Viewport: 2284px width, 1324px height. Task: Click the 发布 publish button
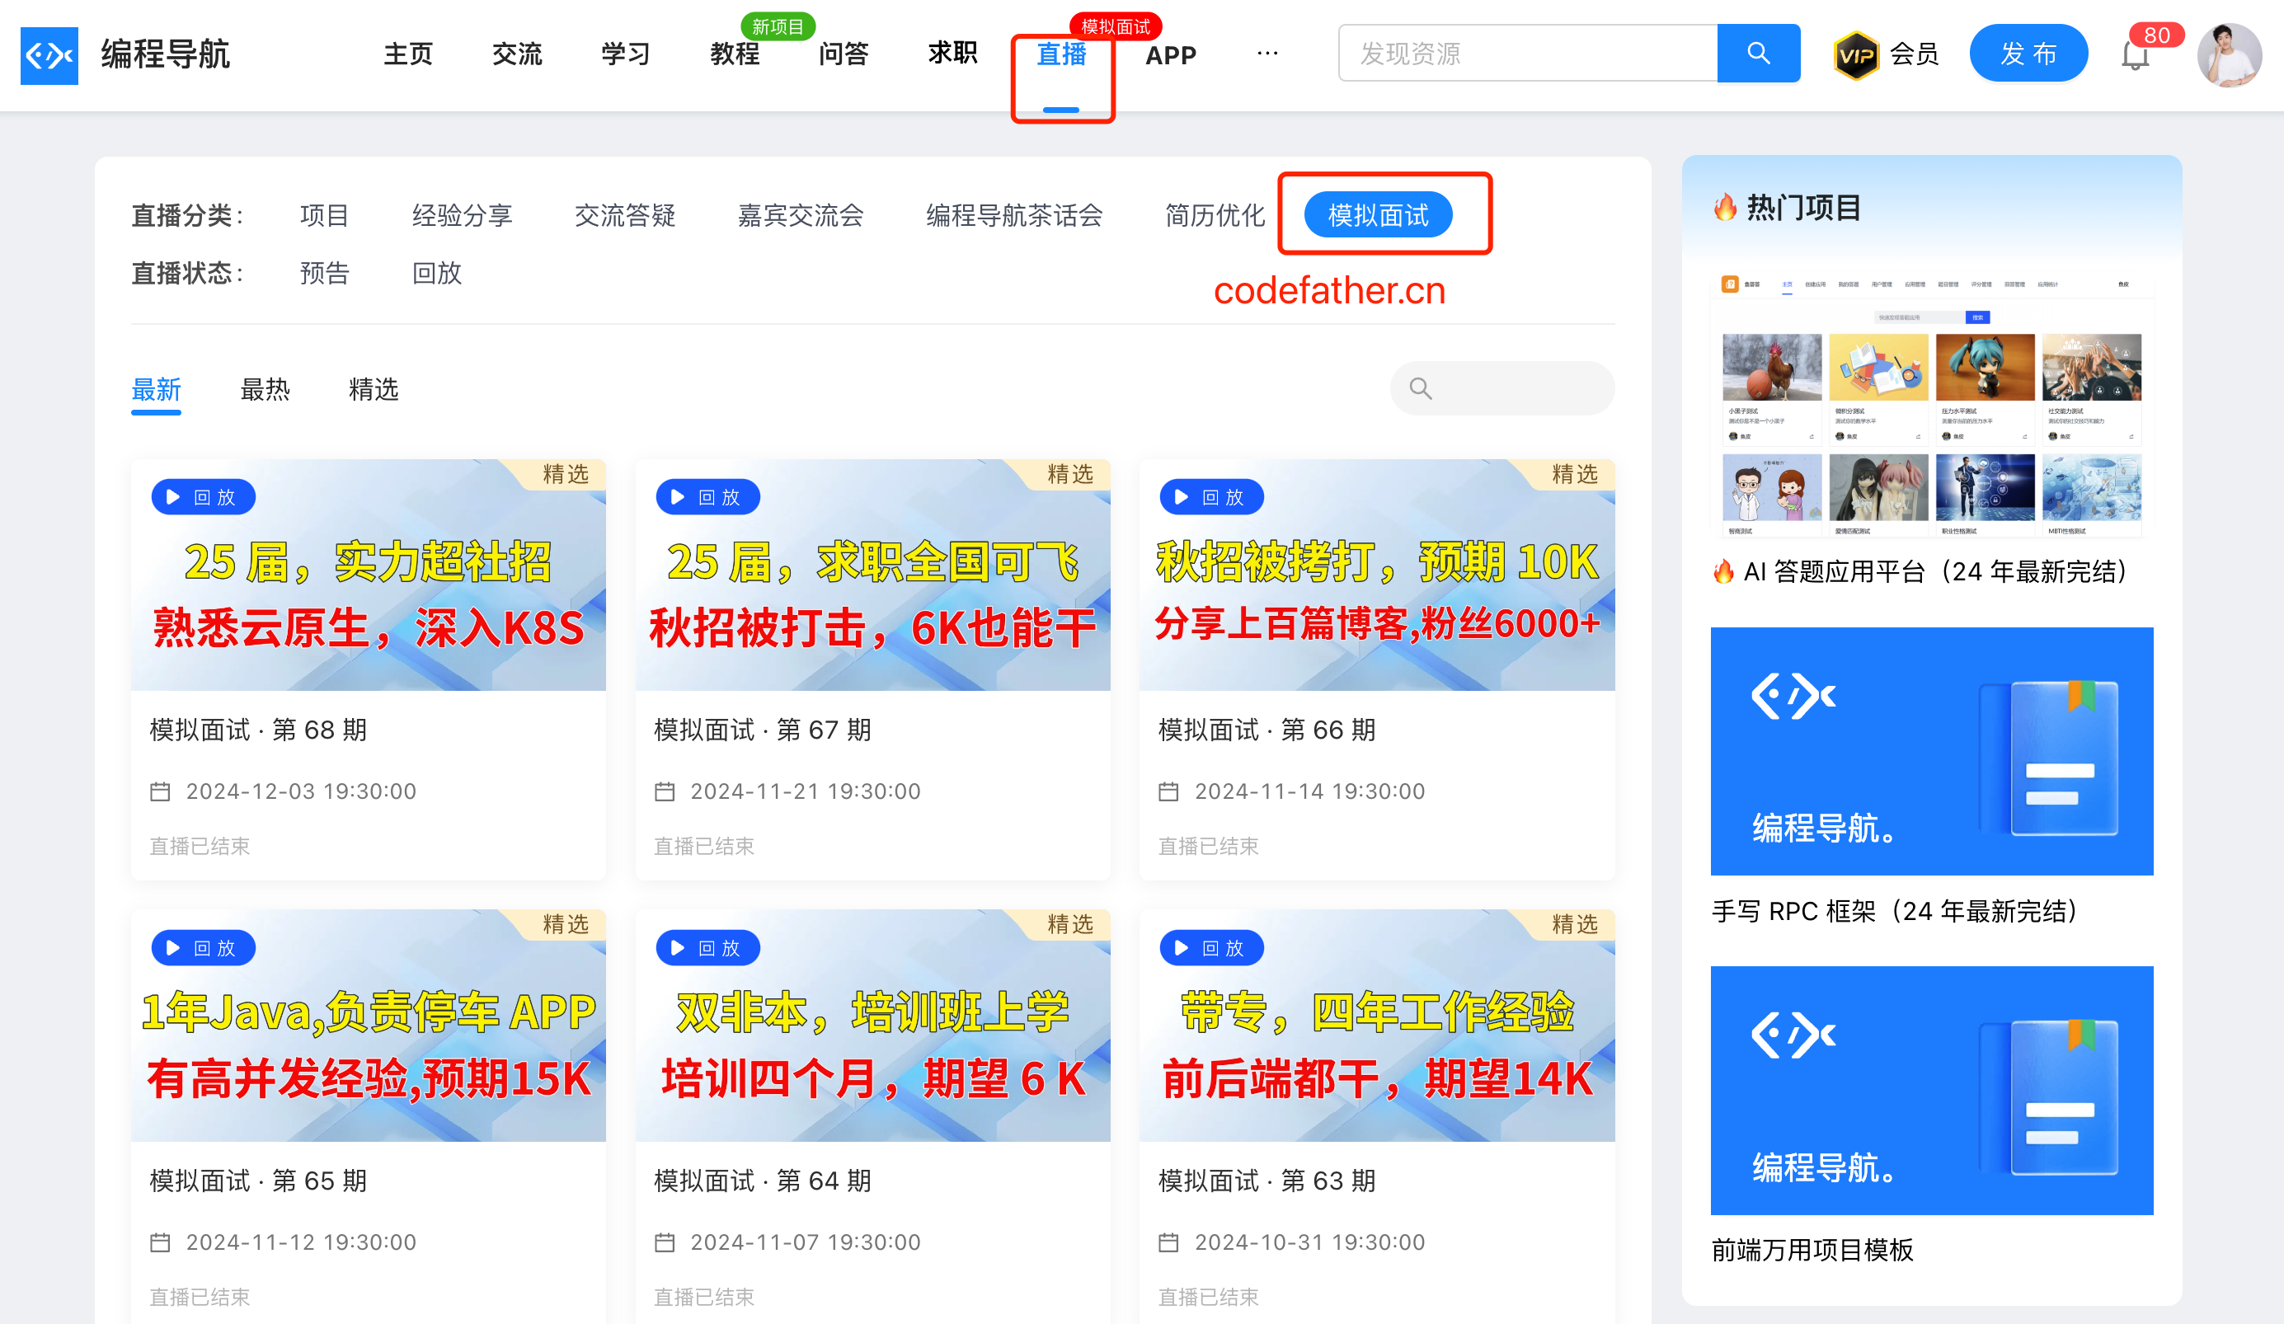tap(2028, 54)
